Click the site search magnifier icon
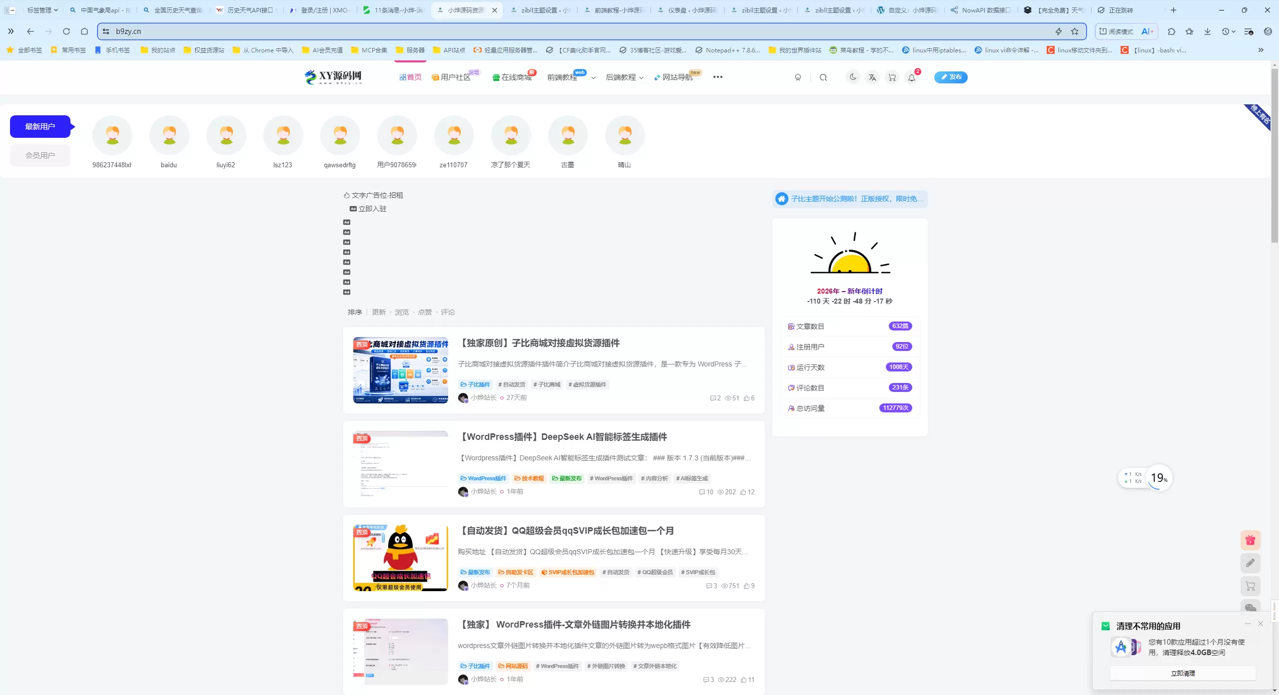The height and width of the screenshot is (695, 1279). click(x=823, y=77)
